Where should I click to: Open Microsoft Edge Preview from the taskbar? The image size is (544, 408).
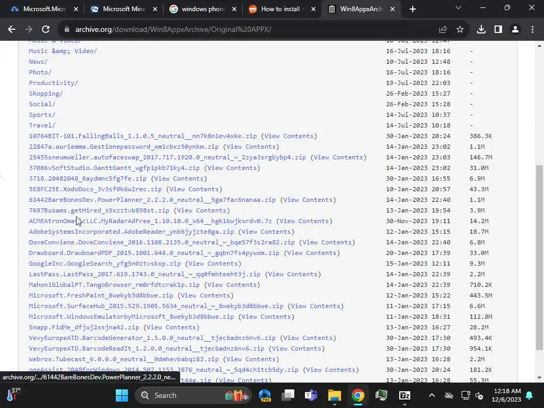point(265,395)
